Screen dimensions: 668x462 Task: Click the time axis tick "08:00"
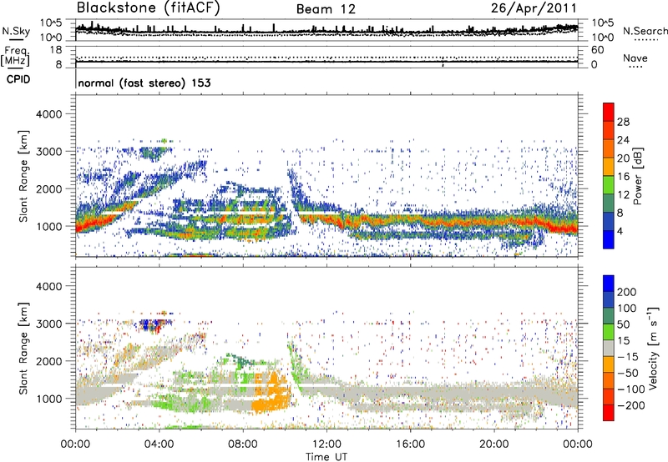(x=243, y=444)
